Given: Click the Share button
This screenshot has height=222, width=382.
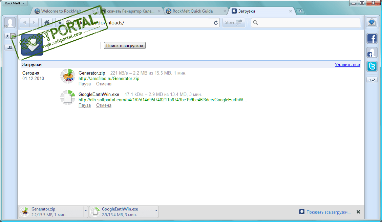Looking at the screenshot, I should pos(234,22).
